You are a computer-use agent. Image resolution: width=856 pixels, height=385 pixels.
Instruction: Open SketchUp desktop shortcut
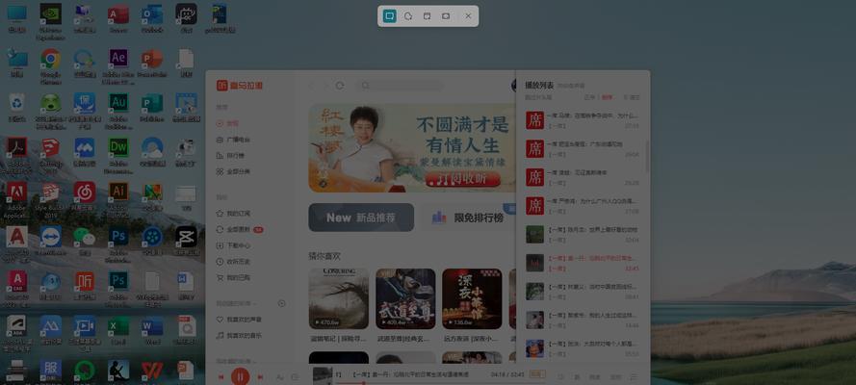tap(51, 154)
